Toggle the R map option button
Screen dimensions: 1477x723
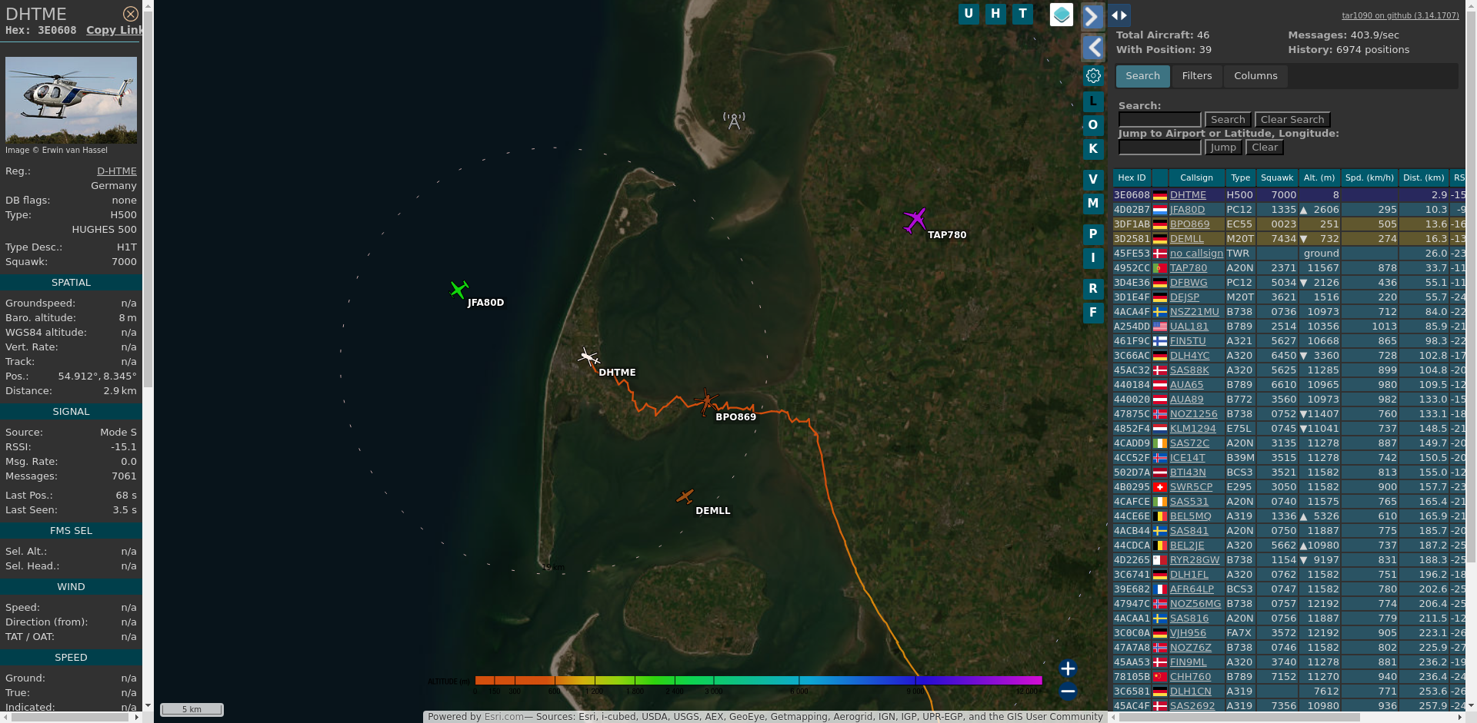[1093, 289]
